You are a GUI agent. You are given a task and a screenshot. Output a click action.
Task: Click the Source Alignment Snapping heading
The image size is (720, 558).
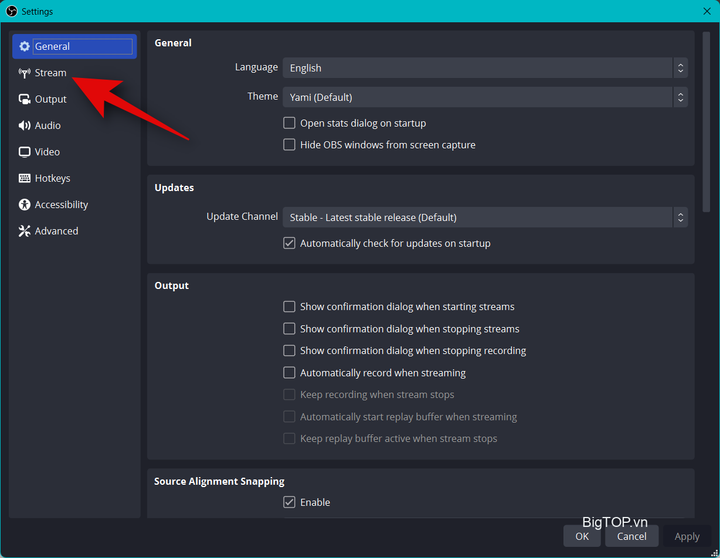click(219, 481)
